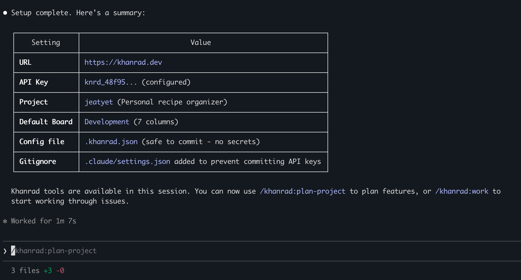Screen dimensions: 521x280
Task: Open the https://khanrad.dev URL link
Action: 123,62
